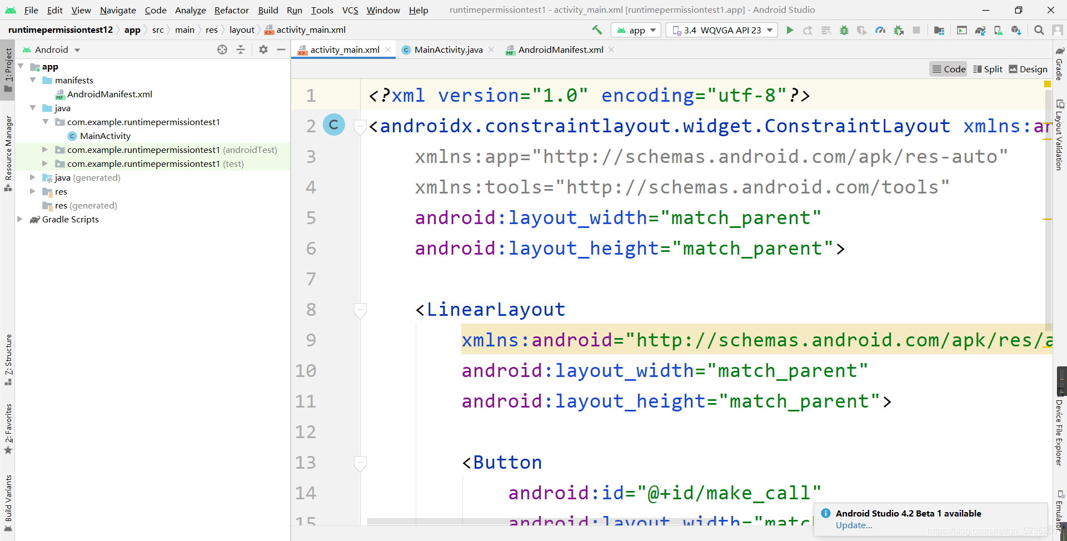Screen dimensions: 1067x541
Task: Open the Android project view dropdown
Action: click(x=52, y=49)
